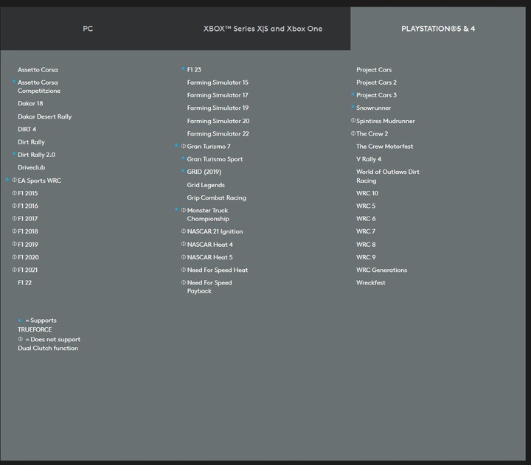
Task: Choose Need For Speed Heat from list
Action: pyautogui.click(x=217, y=270)
